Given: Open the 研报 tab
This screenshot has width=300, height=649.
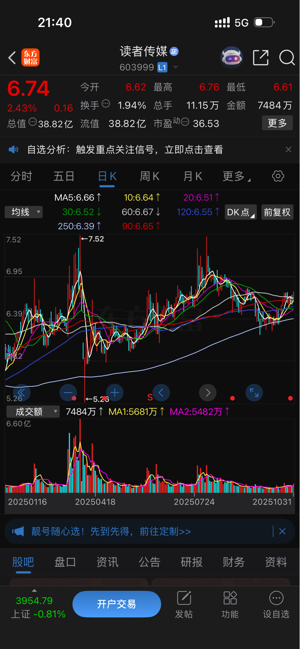Looking at the screenshot, I should (192, 562).
